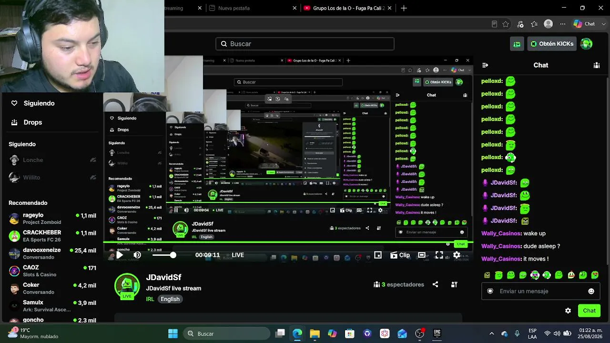Launch File Explorer from the taskbar
Viewport: 610px width, 343px height.
tap(315, 333)
